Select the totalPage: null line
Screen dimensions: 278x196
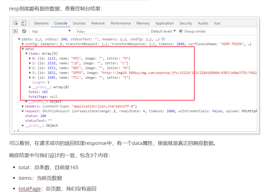coord(43,97)
